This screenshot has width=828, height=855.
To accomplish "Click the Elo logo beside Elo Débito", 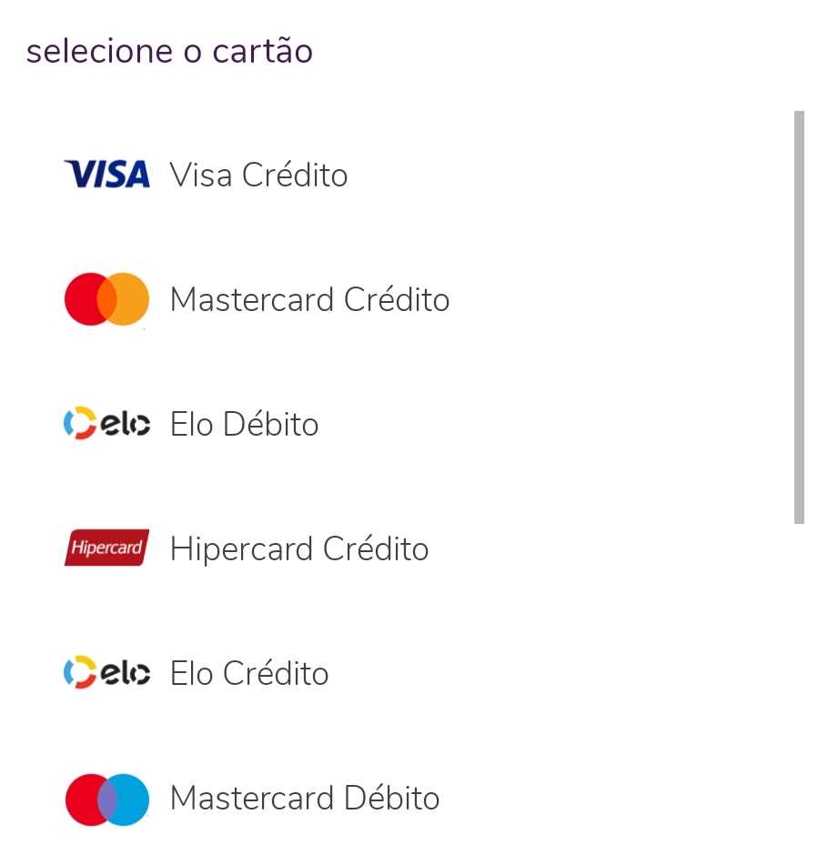I will click(x=106, y=423).
